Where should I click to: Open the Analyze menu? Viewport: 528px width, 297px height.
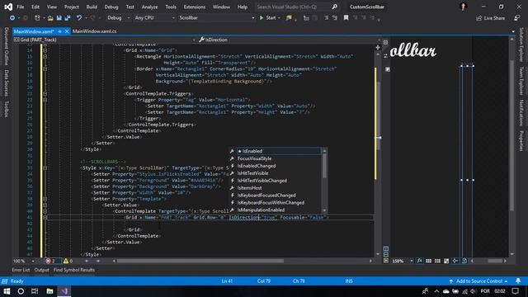point(149,7)
